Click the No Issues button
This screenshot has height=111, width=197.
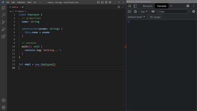click(155, 17)
